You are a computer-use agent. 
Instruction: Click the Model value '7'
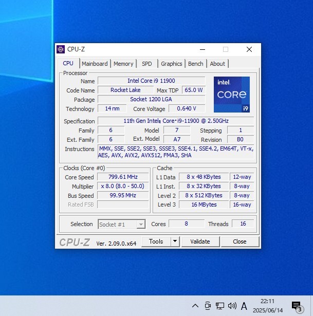click(177, 130)
